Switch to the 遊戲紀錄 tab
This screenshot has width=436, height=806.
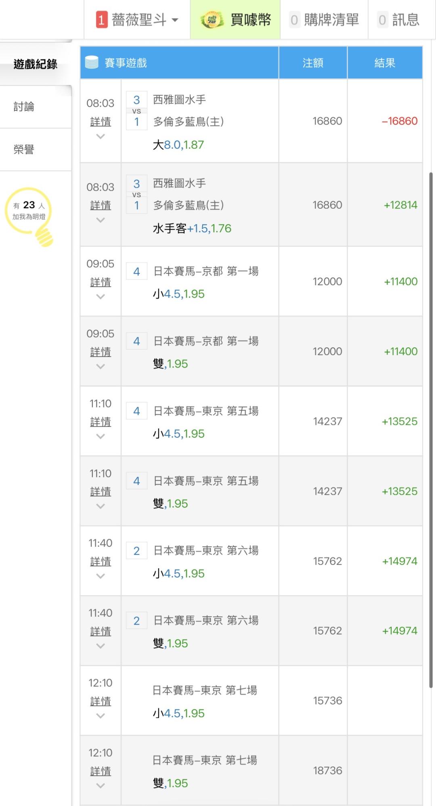point(36,64)
